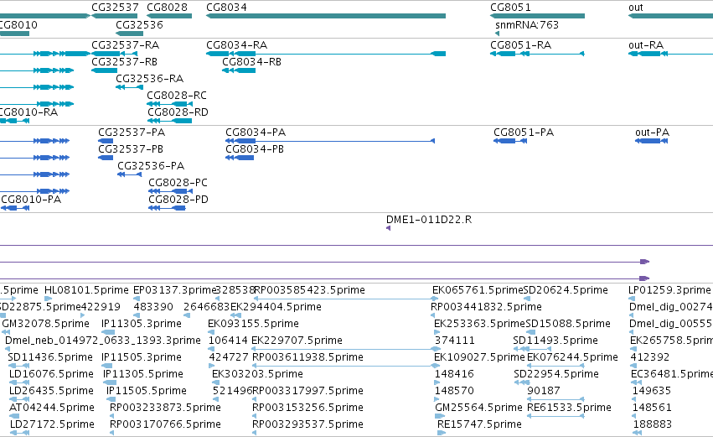Click EST RP003233873.5prime label
This screenshot has height=437, width=713.
pos(166,408)
